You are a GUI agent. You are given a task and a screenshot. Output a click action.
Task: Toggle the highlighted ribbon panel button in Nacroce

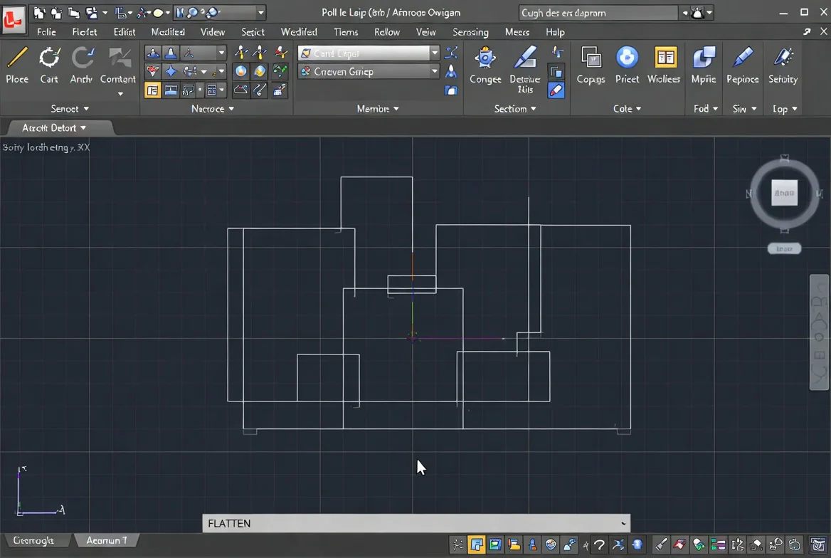pos(153,90)
